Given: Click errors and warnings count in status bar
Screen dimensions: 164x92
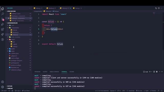Looking at the screenshot, I should click(x=18, y=91).
